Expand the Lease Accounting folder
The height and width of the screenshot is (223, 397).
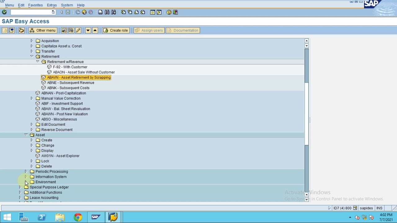[20, 198]
